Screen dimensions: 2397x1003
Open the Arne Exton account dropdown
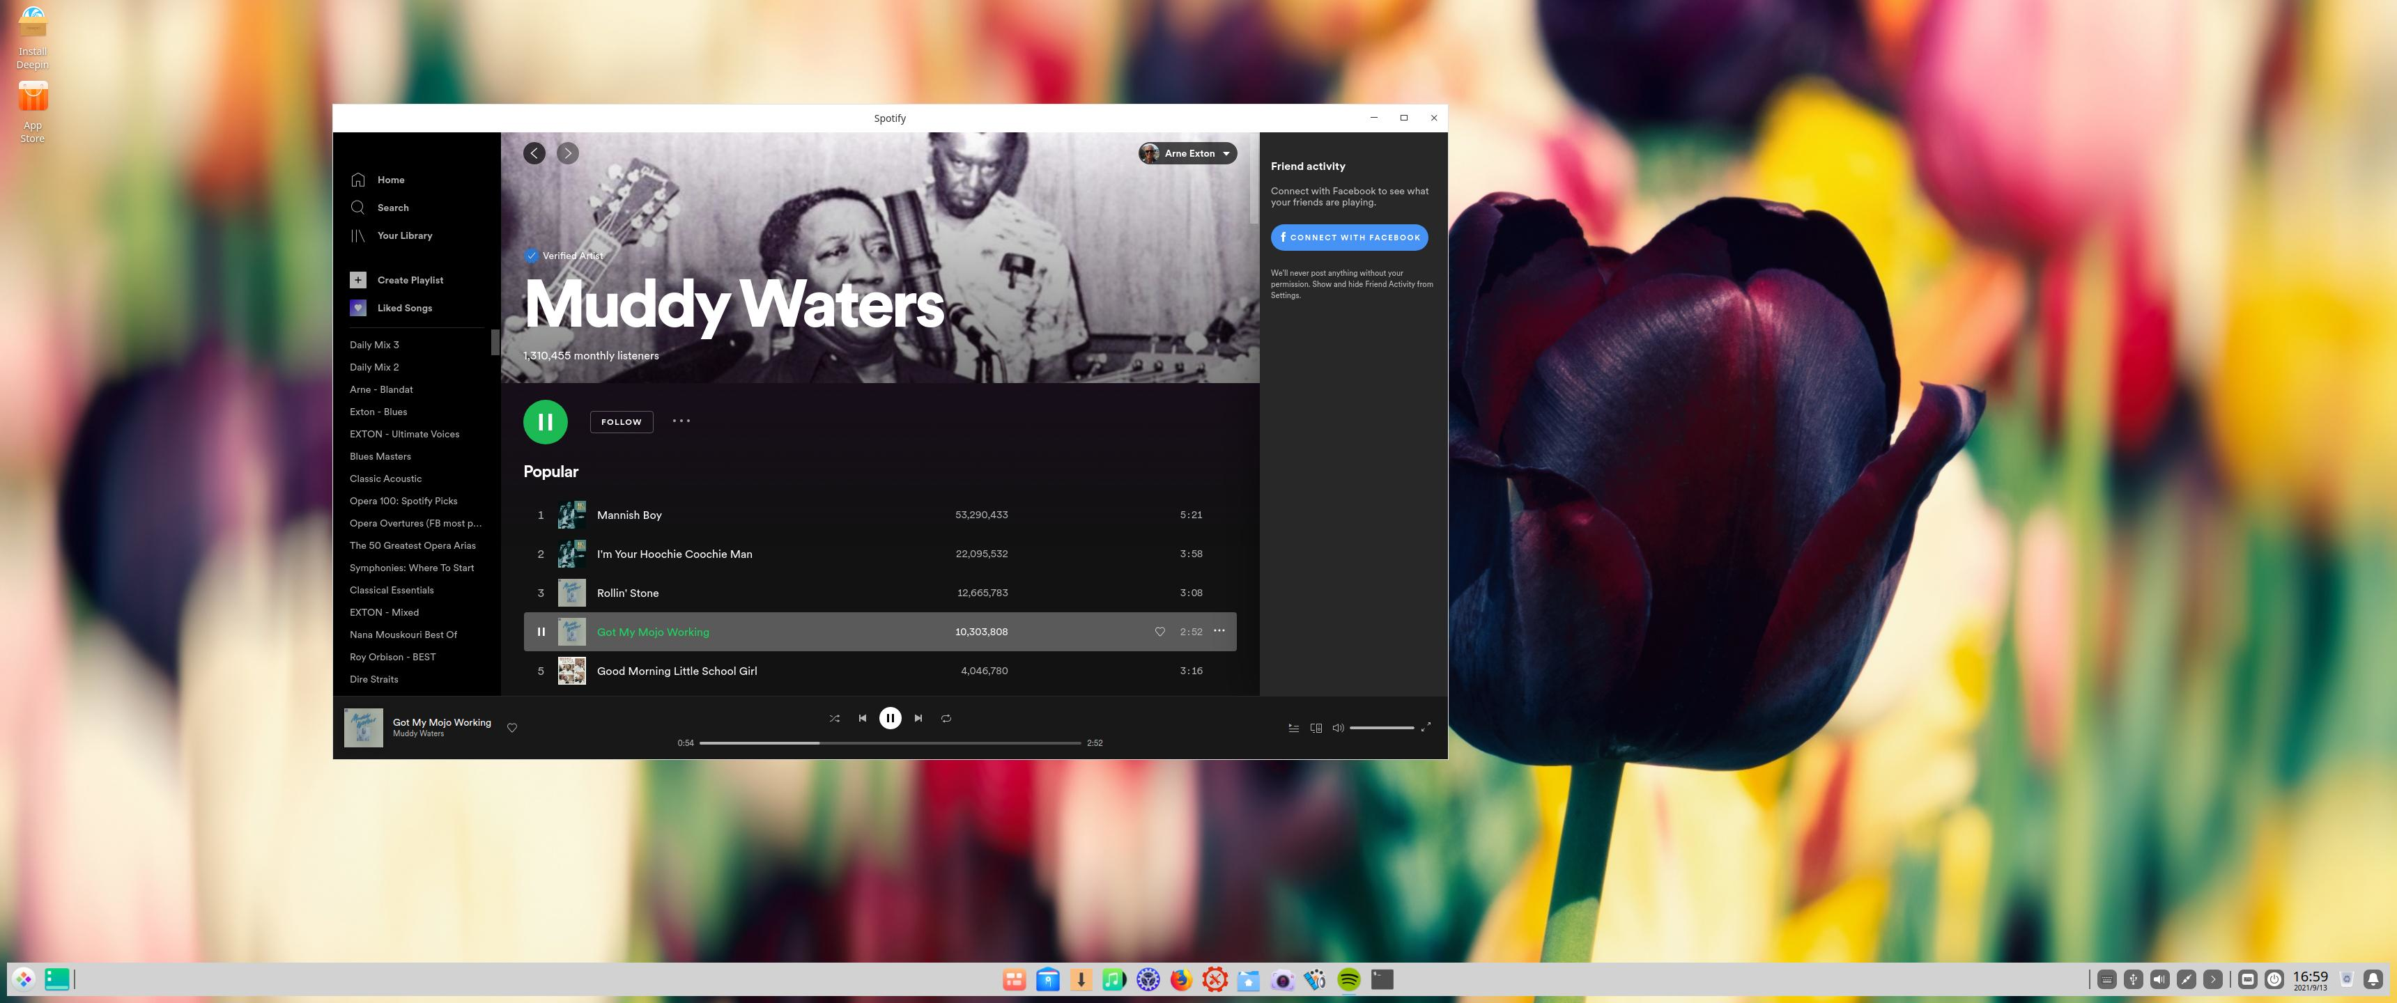1187,153
